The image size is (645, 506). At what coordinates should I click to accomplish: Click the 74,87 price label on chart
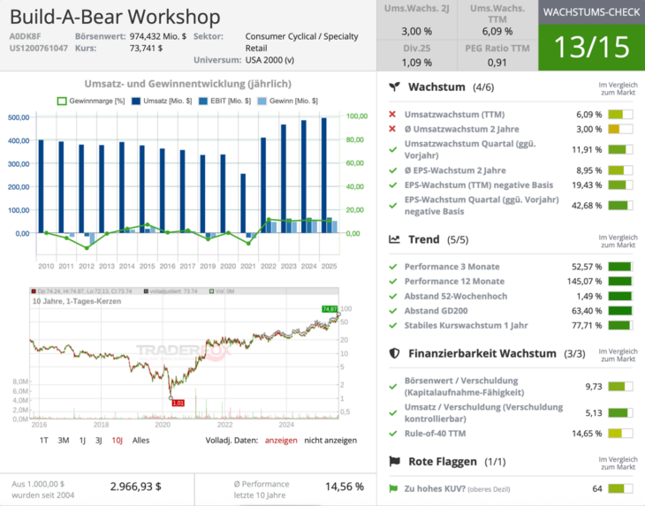330,309
